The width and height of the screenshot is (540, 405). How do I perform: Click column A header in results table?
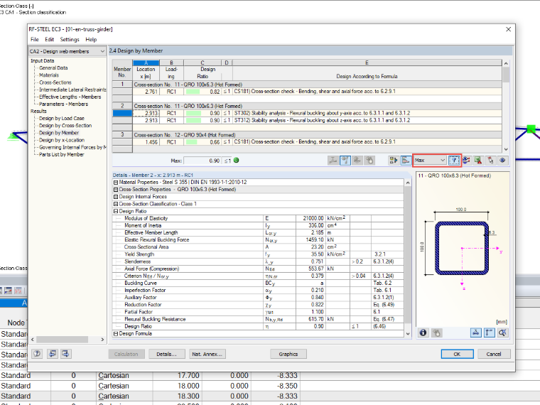tap(146, 63)
